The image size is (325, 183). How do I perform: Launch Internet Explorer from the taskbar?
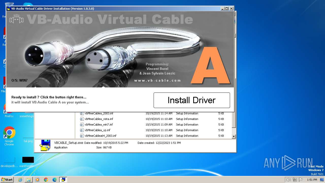(x=20, y=180)
